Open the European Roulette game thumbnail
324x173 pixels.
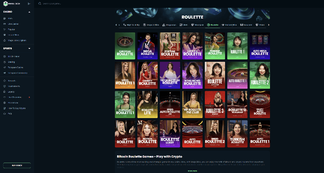(x=125, y=46)
